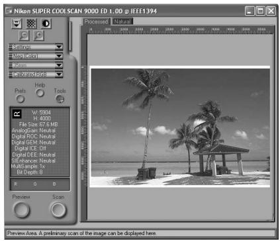Click the zoom in magnifier
Viewport: 280px width, 241px height.
[38, 36]
